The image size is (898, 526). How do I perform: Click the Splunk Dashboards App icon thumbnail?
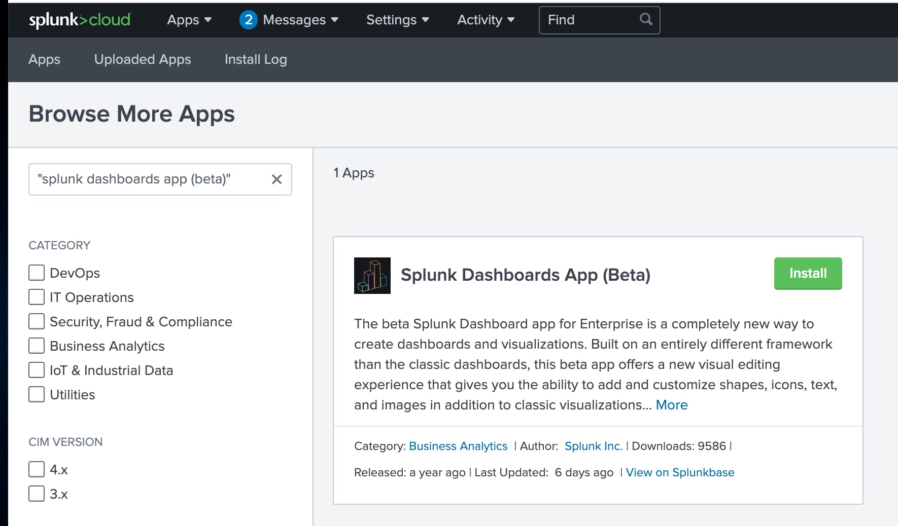(372, 276)
